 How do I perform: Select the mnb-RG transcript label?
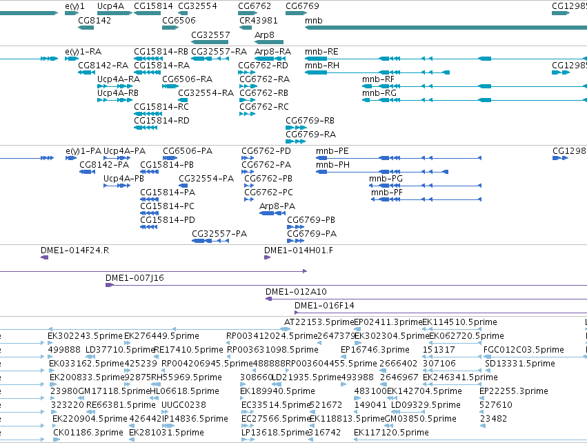(379, 93)
